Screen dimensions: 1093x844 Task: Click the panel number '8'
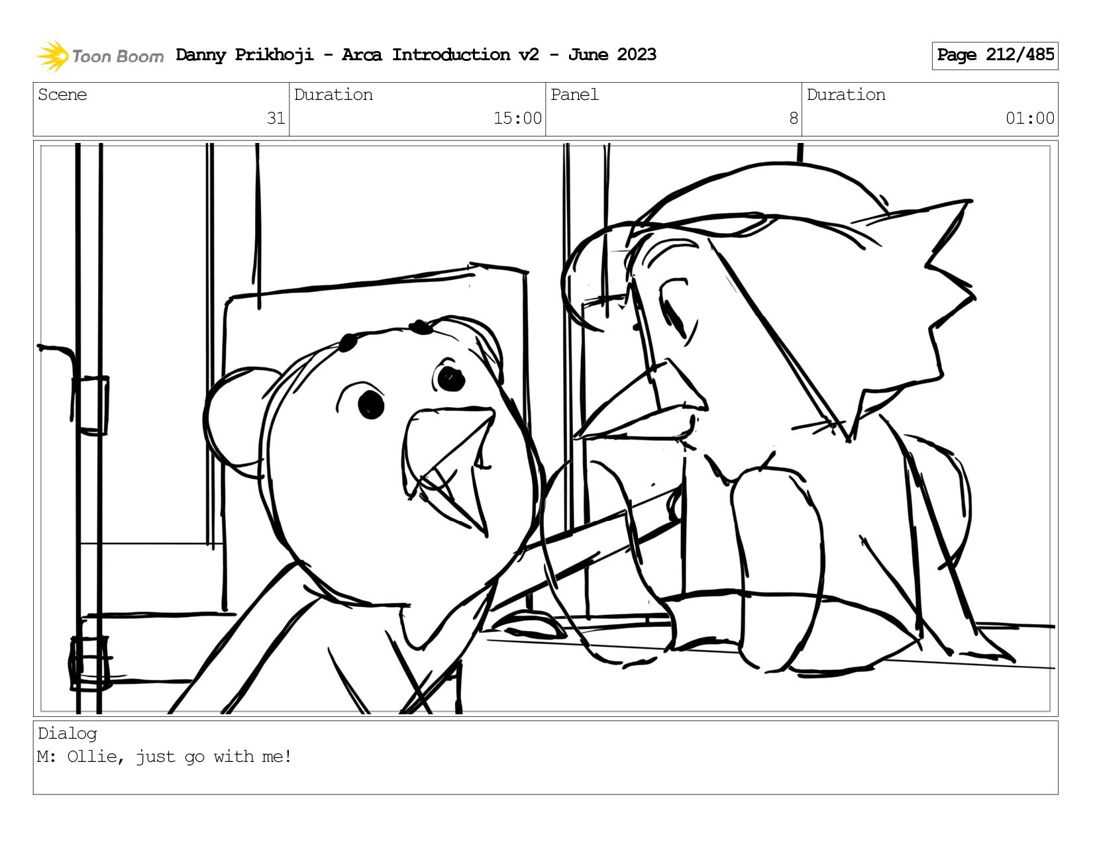pos(793,118)
